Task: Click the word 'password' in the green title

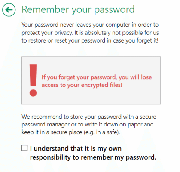Action: [x=114, y=10]
